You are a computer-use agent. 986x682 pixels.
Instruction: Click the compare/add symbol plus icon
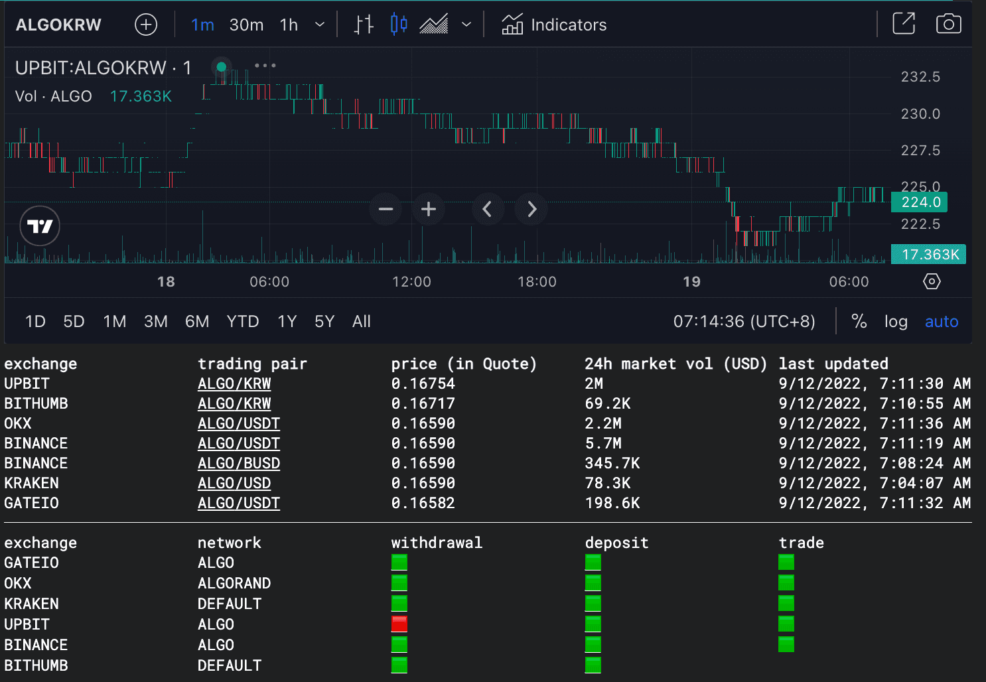pyautogui.click(x=146, y=25)
